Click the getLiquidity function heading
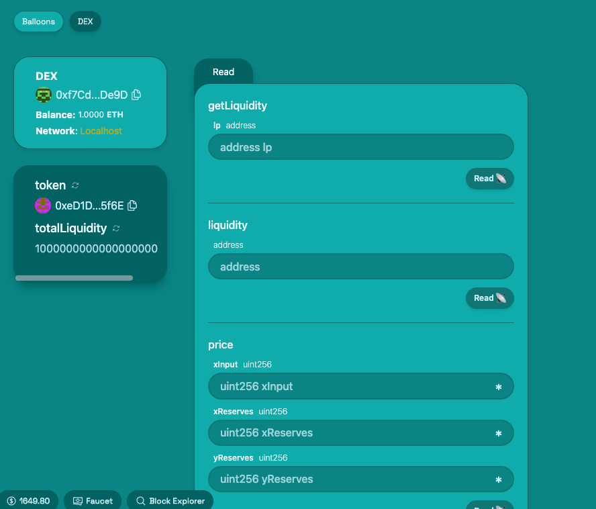596x509 pixels. (x=238, y=105)
